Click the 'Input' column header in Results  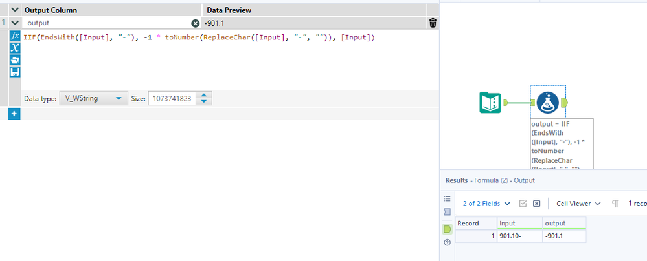(x=519, y=223)
